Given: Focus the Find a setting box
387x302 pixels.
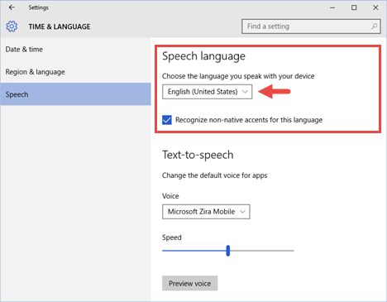Looking at the screenshot, I should click(x=311, y=26).
